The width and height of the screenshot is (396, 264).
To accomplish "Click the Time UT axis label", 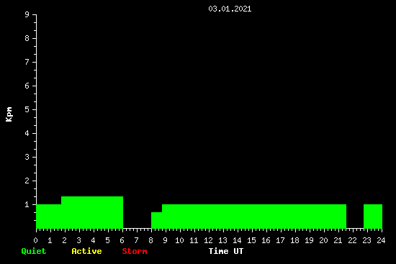I will pos(226,251).
